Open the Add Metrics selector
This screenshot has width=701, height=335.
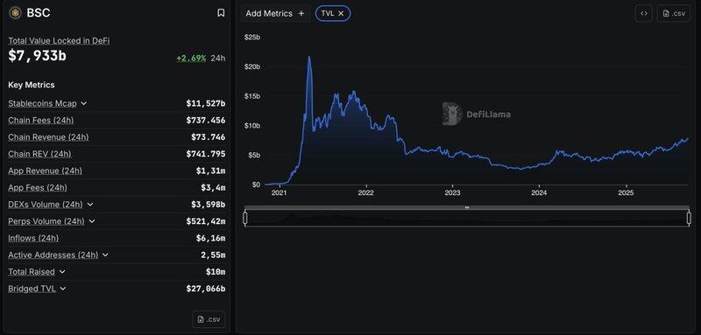point(275,13)
